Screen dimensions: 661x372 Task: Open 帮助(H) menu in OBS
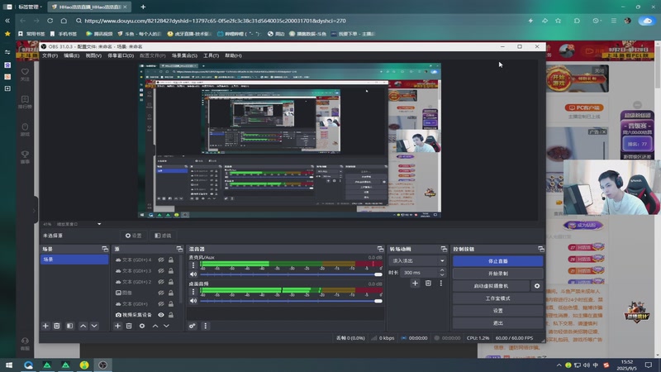233,55
